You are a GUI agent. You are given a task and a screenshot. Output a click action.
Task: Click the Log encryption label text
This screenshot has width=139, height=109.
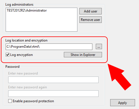coord(21,55)
